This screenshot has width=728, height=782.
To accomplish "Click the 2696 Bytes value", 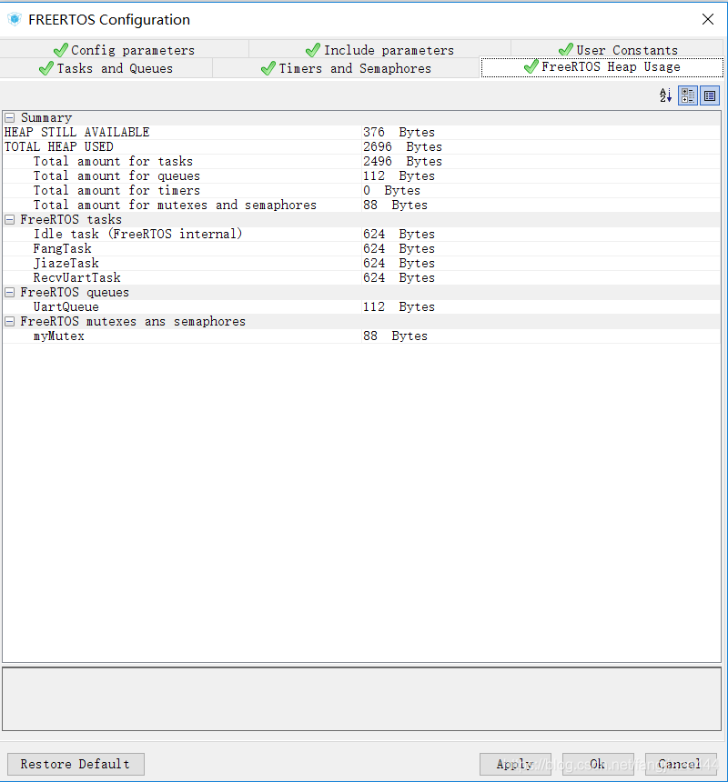I will coord(402,146).
